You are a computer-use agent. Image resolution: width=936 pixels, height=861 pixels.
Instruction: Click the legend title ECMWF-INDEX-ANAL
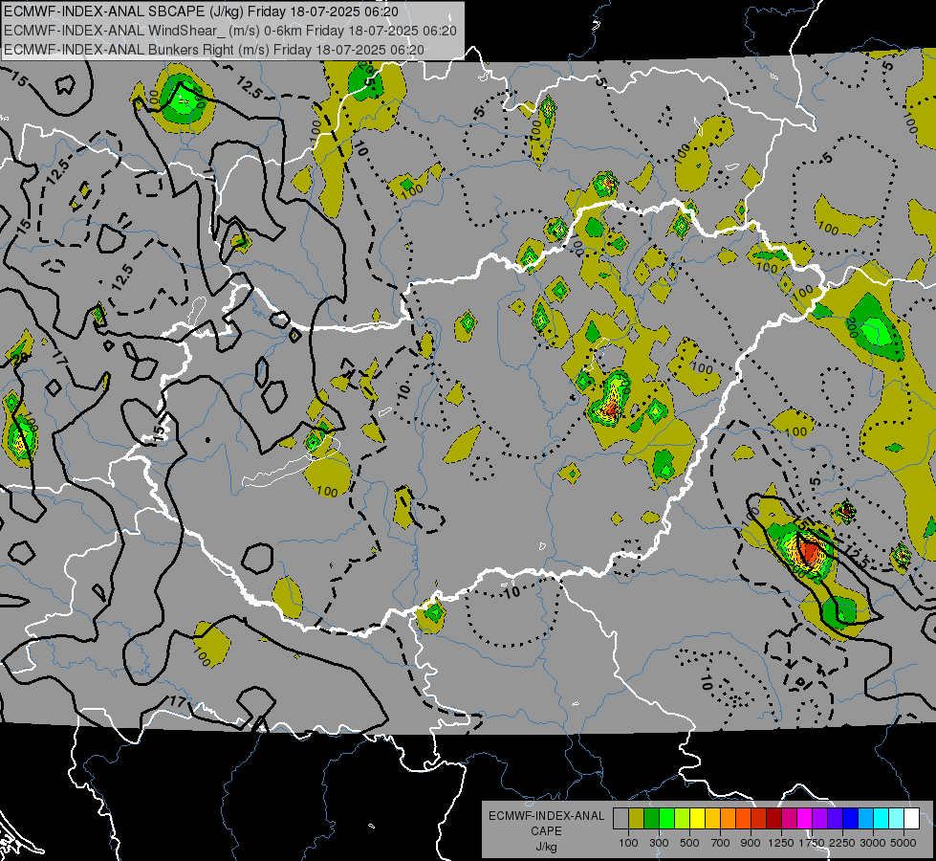point(546,816)
